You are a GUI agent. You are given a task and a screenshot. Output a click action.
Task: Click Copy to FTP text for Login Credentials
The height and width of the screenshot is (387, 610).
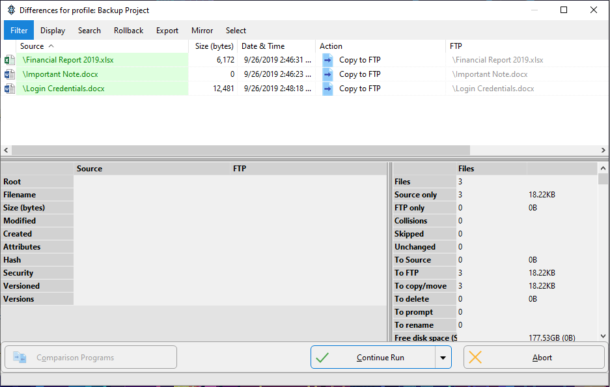tap(360, 89)
